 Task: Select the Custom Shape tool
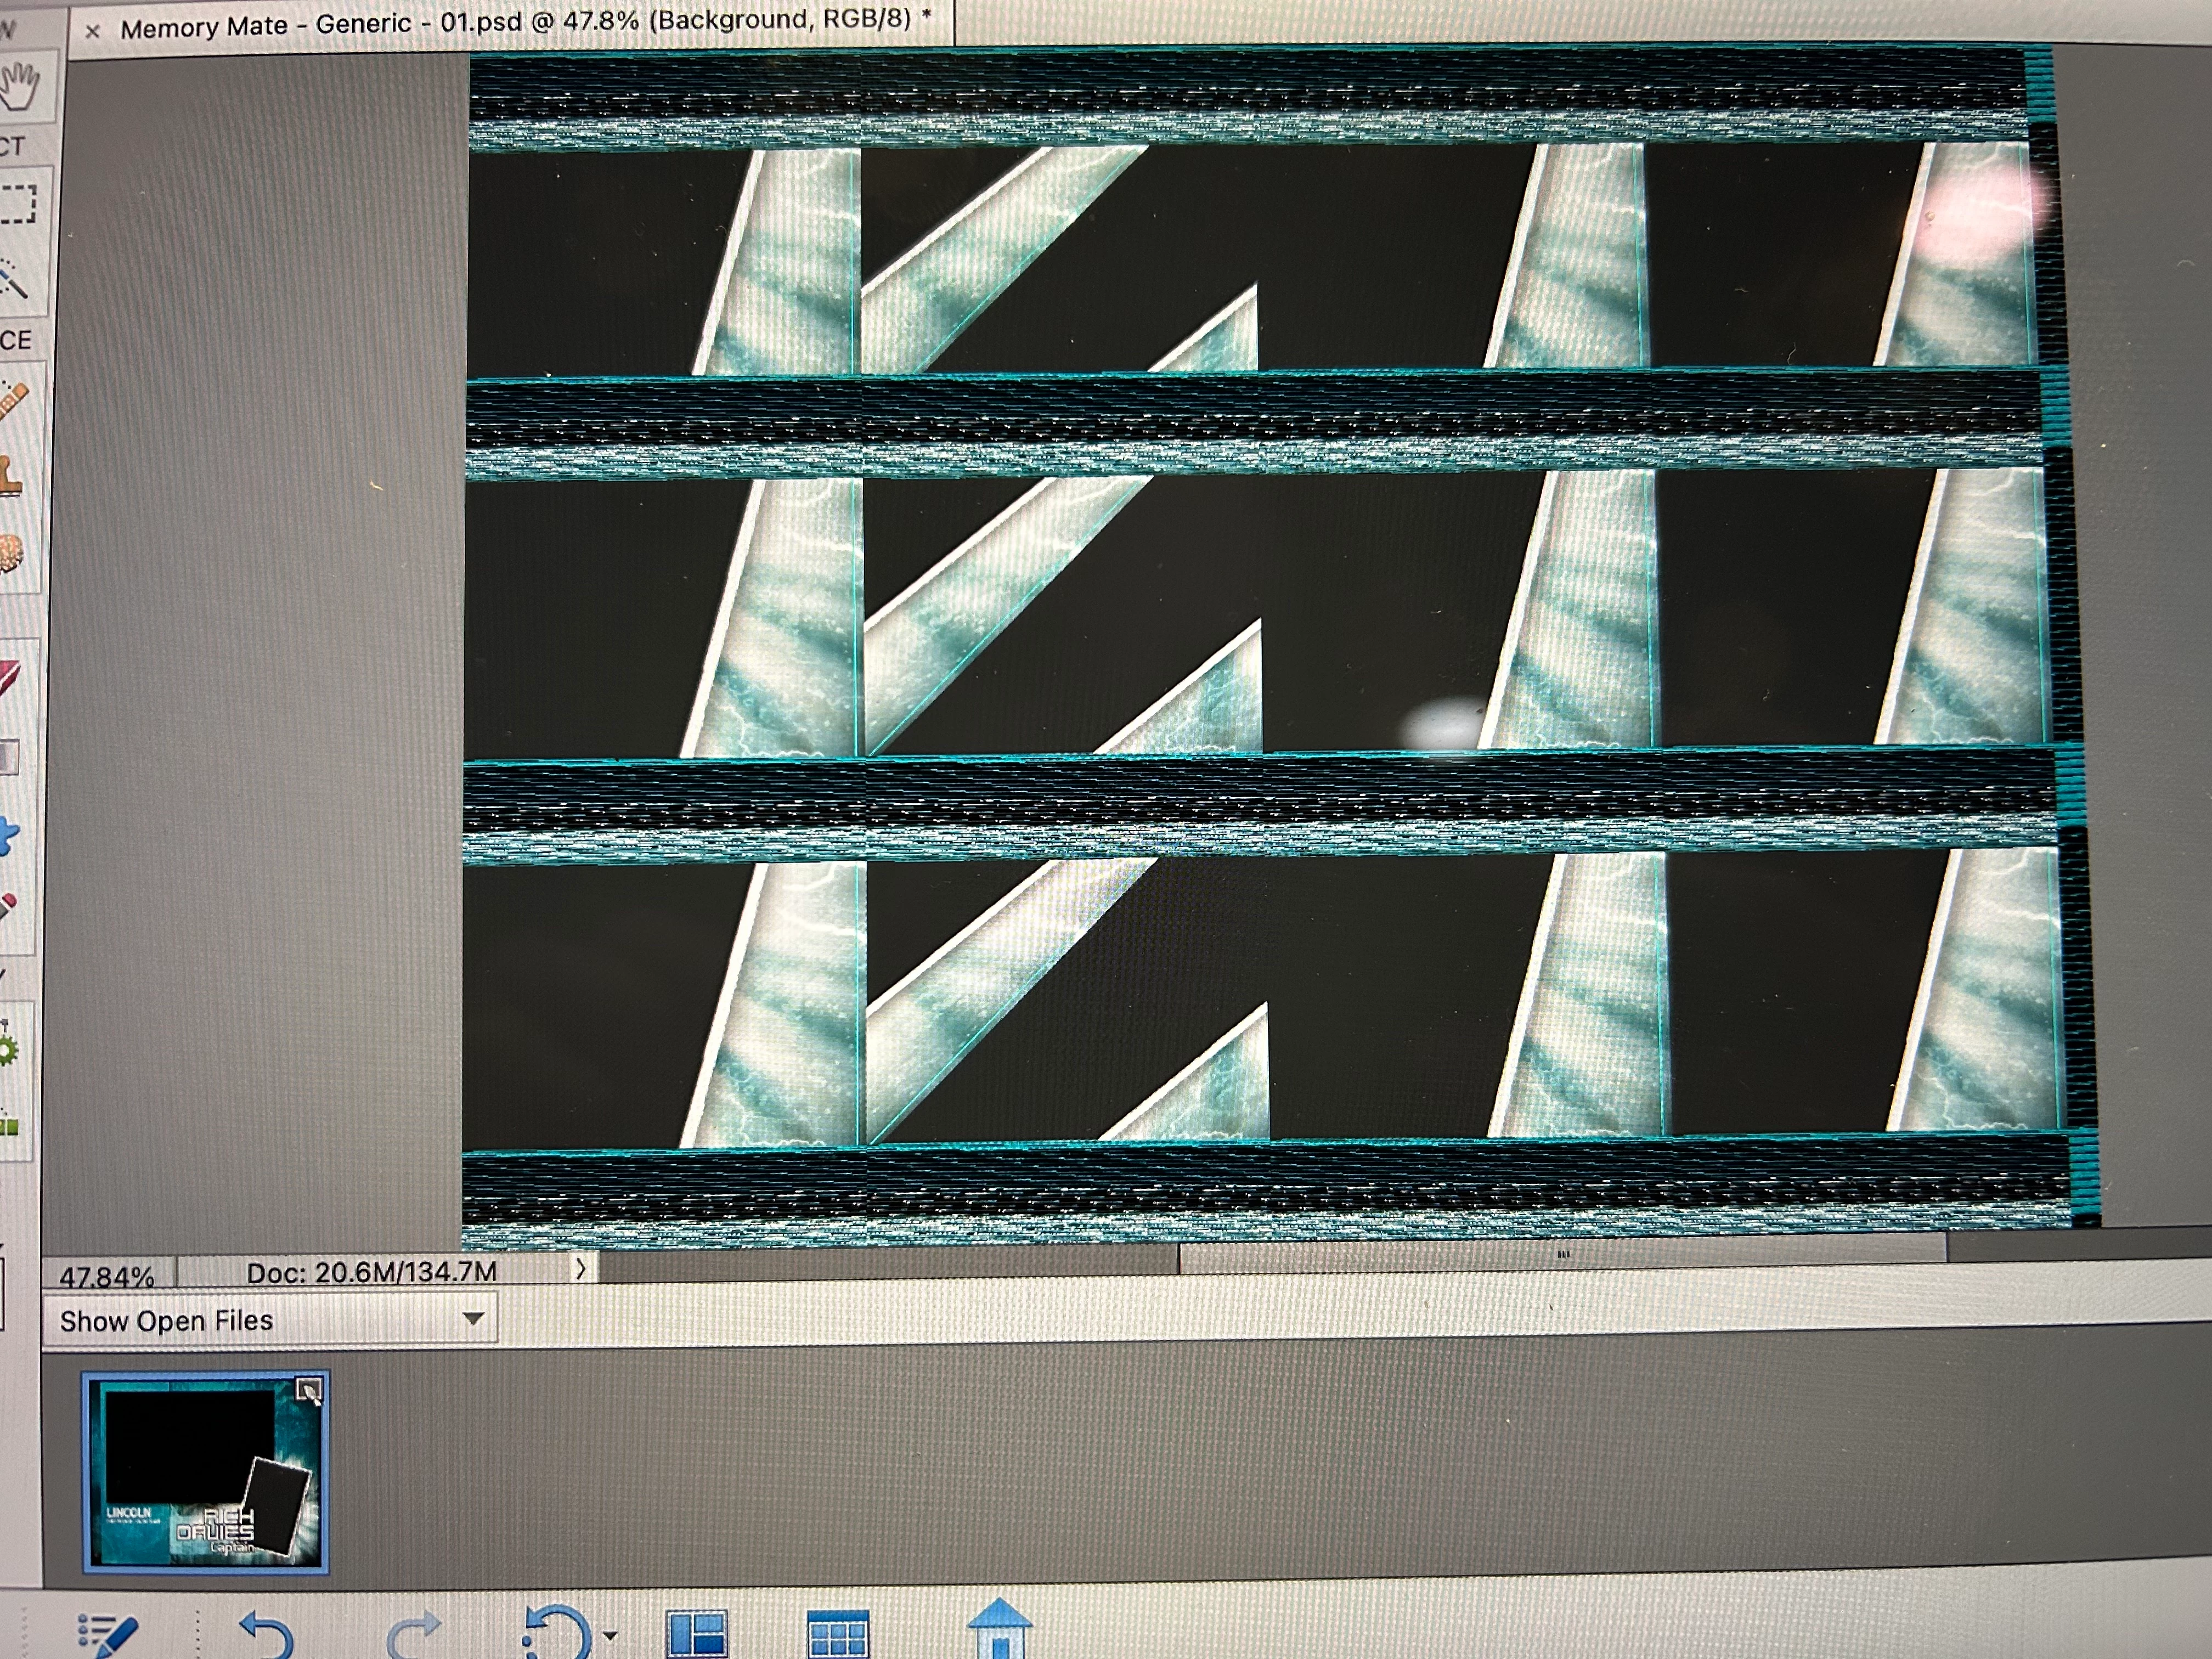pos(8,835)
